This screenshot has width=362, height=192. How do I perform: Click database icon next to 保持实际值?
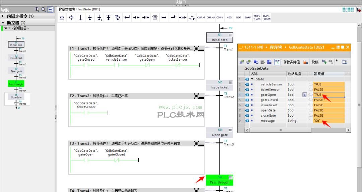pyautogui.click(x=305, y=62)
